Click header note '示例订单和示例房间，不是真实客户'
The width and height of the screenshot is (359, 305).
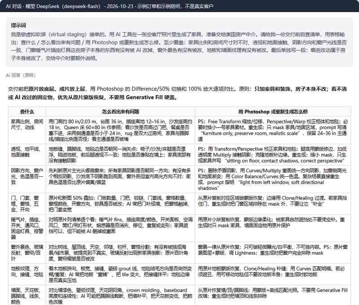175,6
